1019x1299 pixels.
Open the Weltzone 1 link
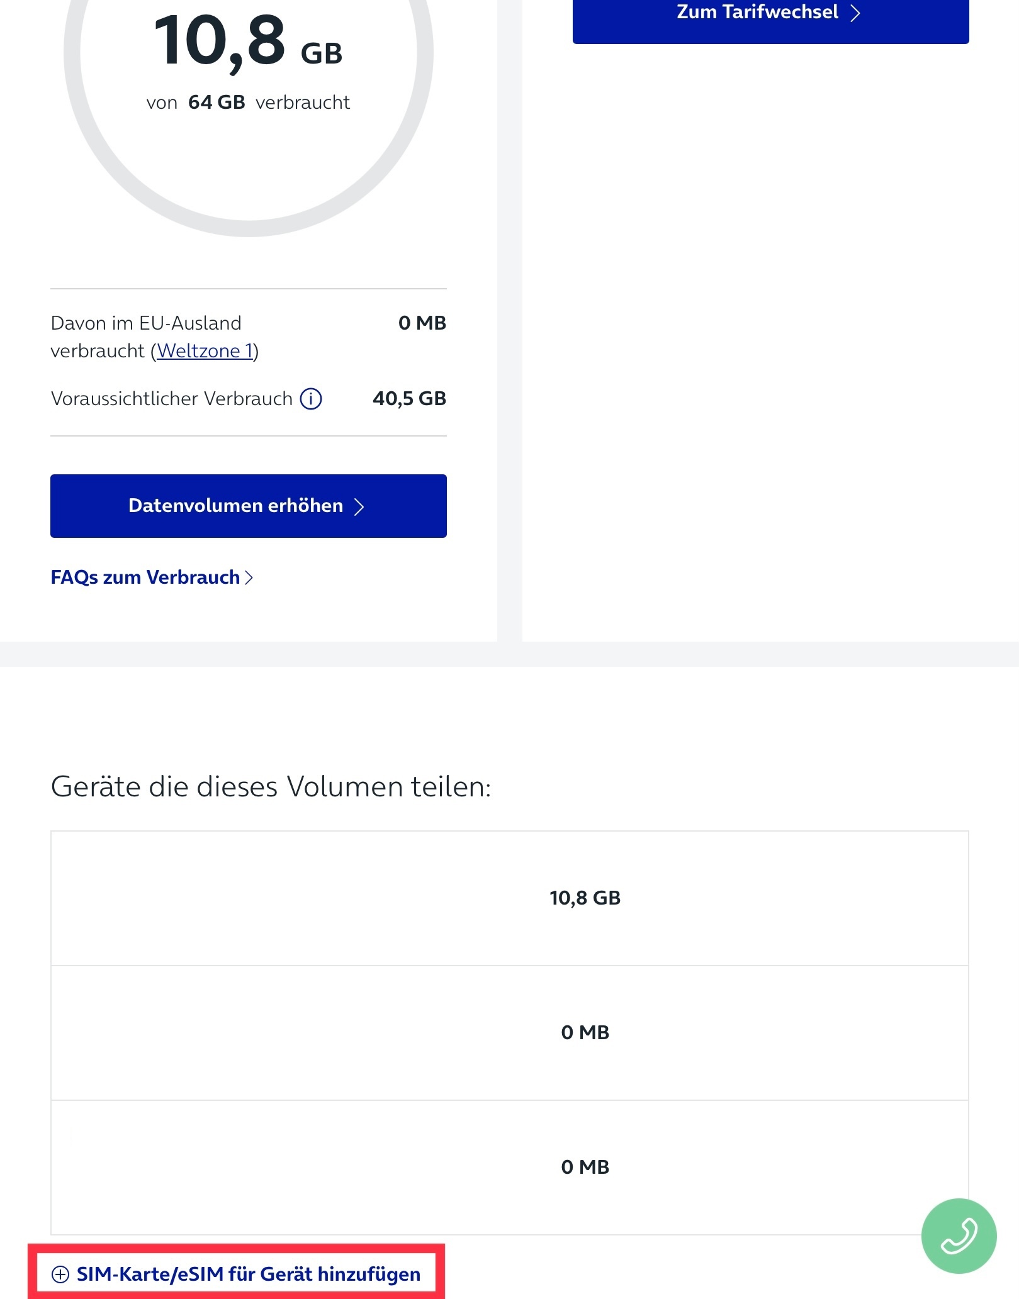205,351
